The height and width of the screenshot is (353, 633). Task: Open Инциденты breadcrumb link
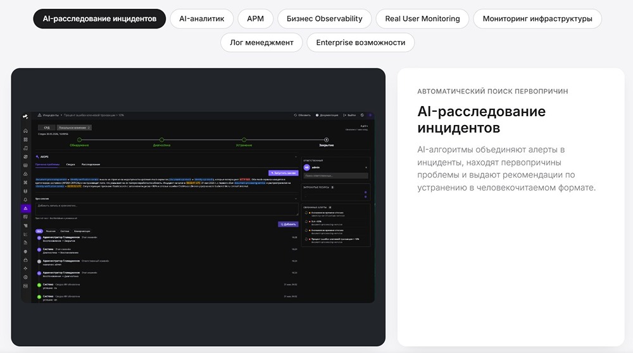[51, 115]
